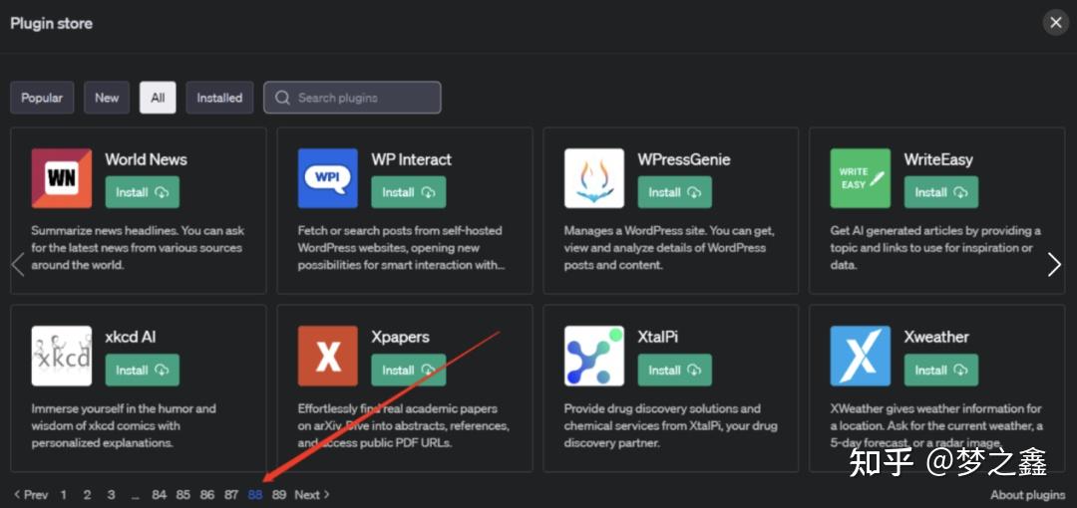Screen dimensions: 1077x508
Task: Open the About plugins link
Action: (1027, 495)
